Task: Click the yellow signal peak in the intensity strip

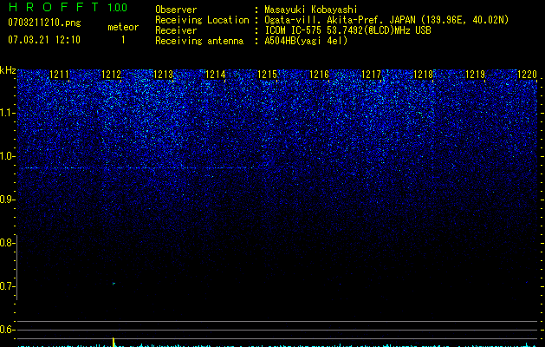Action: tap(114, 342)
